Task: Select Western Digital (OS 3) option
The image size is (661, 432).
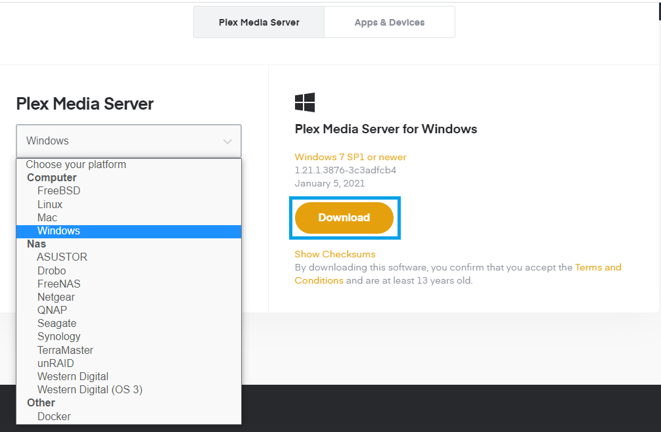Action: [x=129, y=389]
